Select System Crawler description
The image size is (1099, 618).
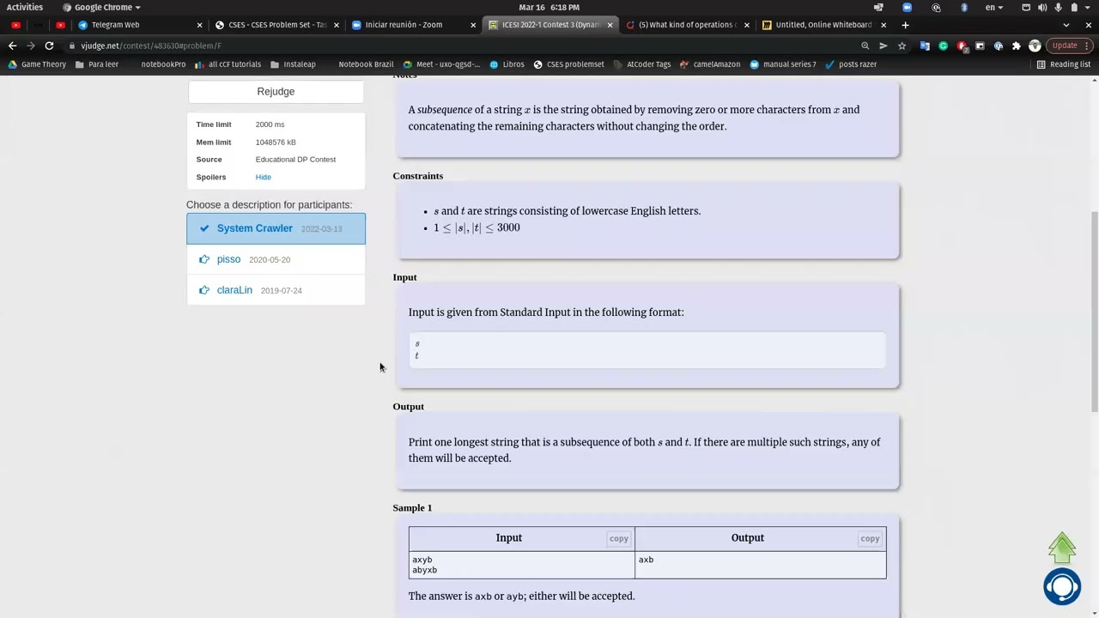point(276,228)
